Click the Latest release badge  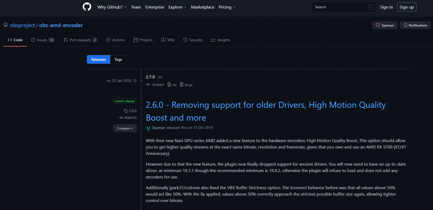(x=125, y=101)
